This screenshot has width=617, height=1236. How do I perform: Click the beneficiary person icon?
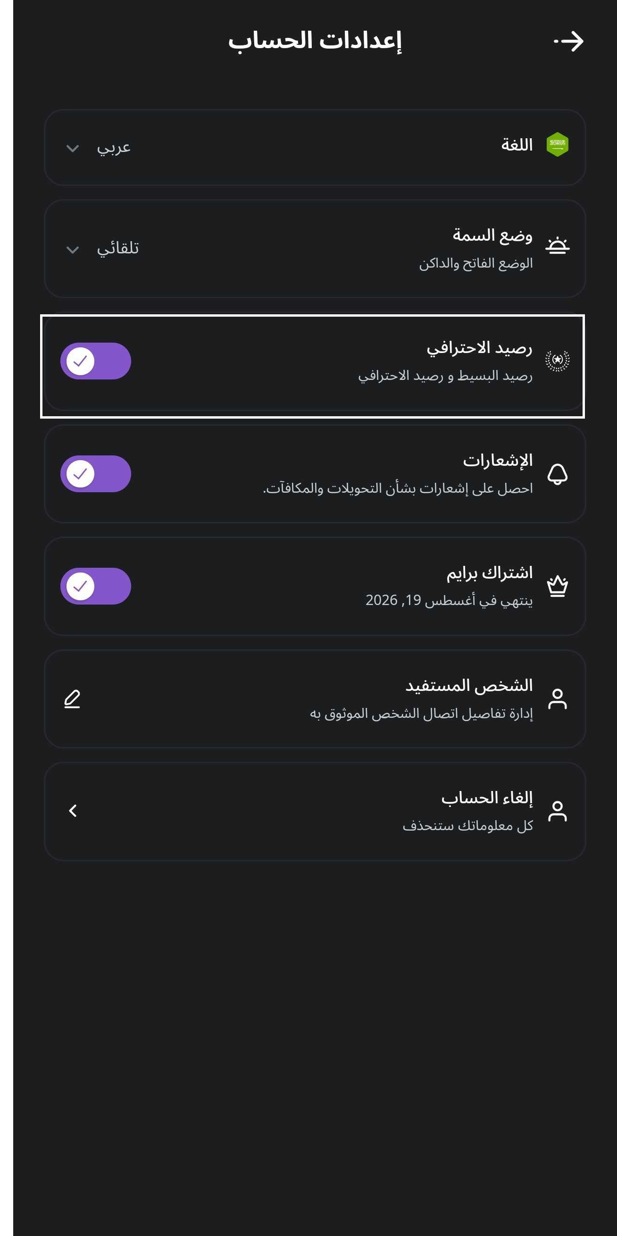click(x=557, y=698)
